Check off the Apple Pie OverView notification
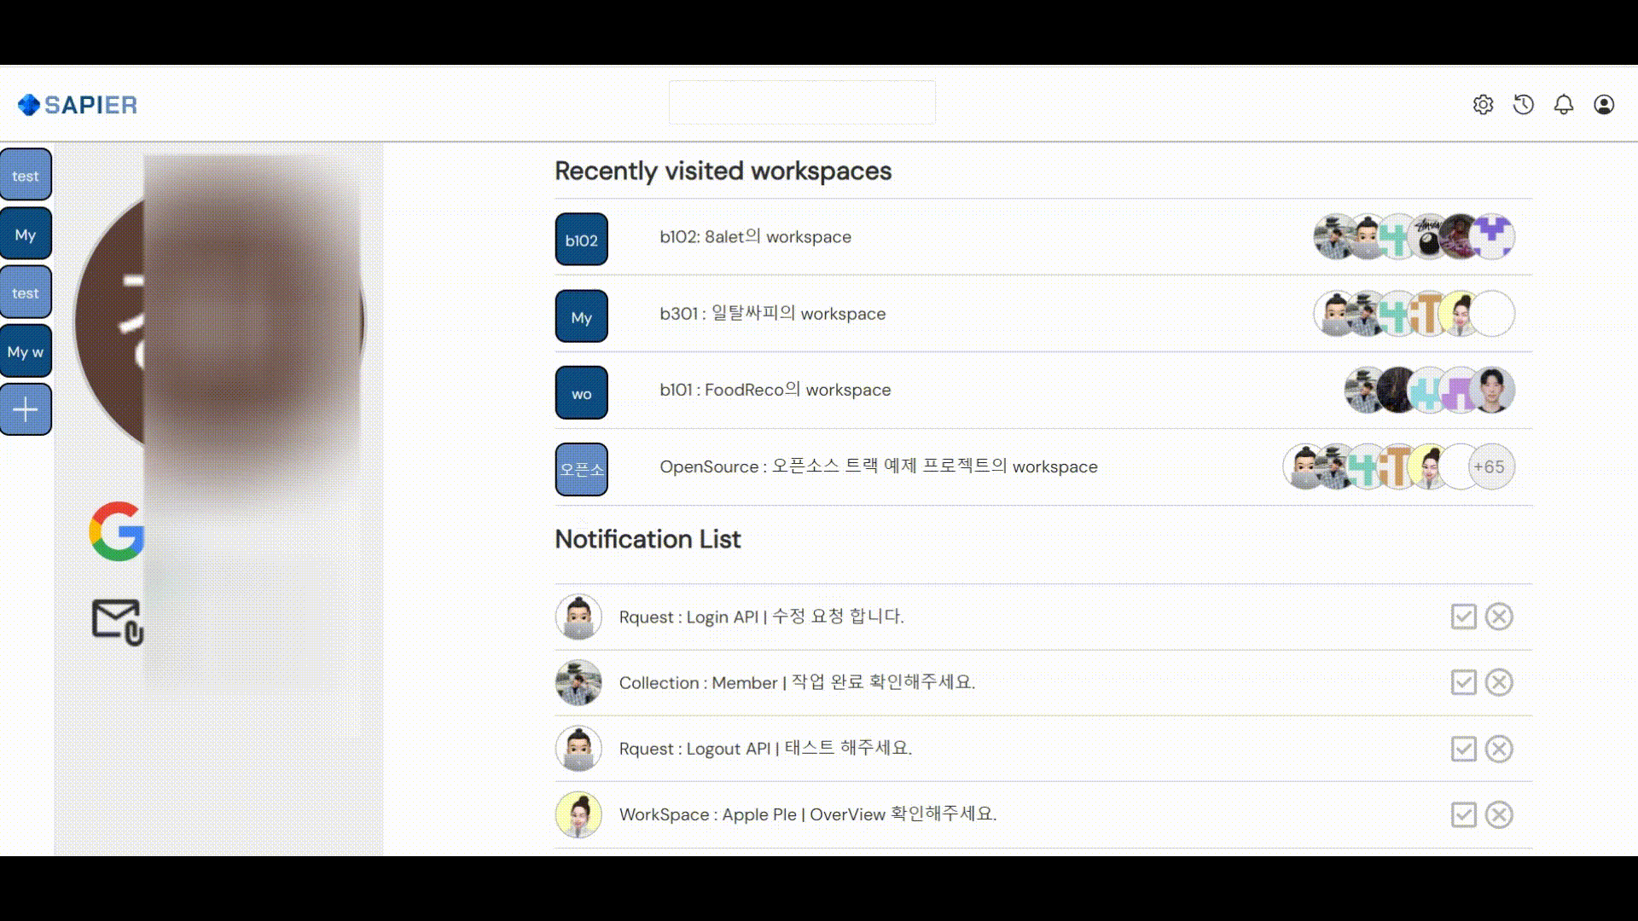Image resolution: width=1638 pixels, height=921 pixels. coord(1463,814)
